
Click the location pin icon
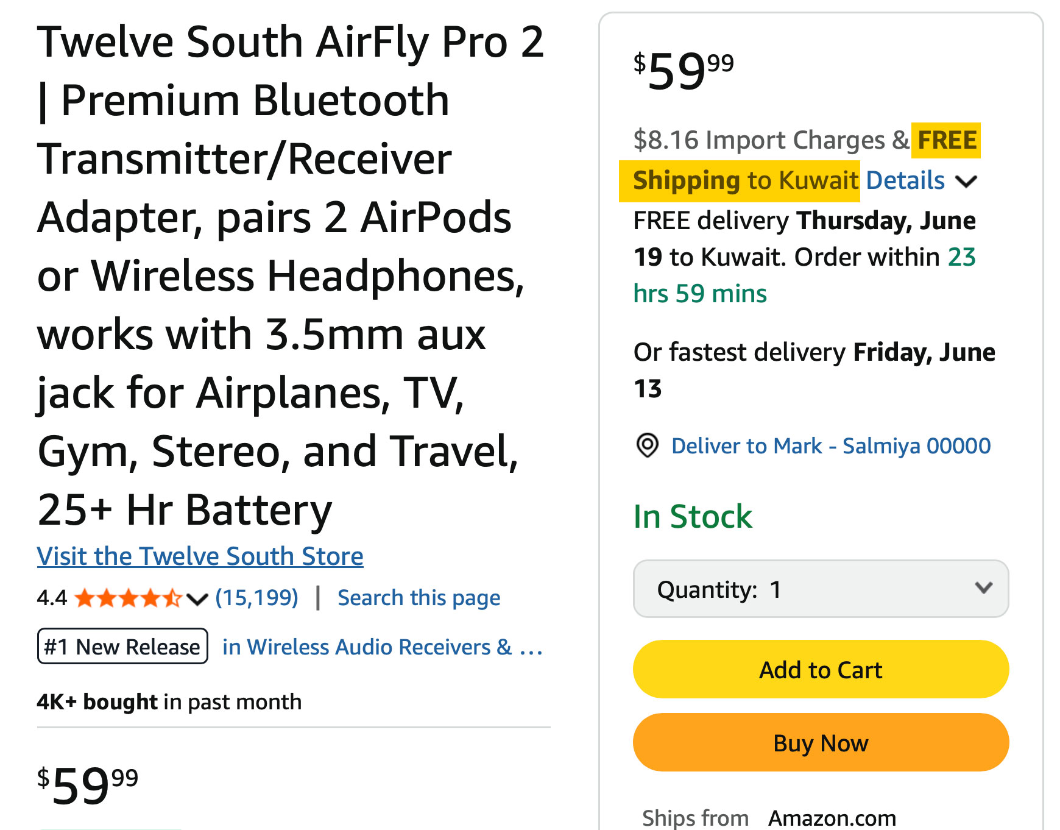click(647, 445)
